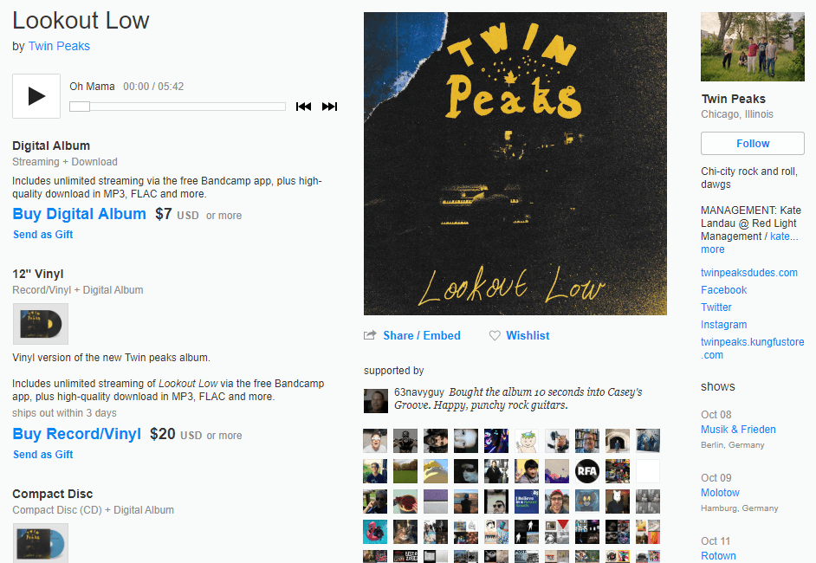Screen dimensions: 816x563
Task: Open the twinpeaksdudes.com link
Action: [749, 273]
